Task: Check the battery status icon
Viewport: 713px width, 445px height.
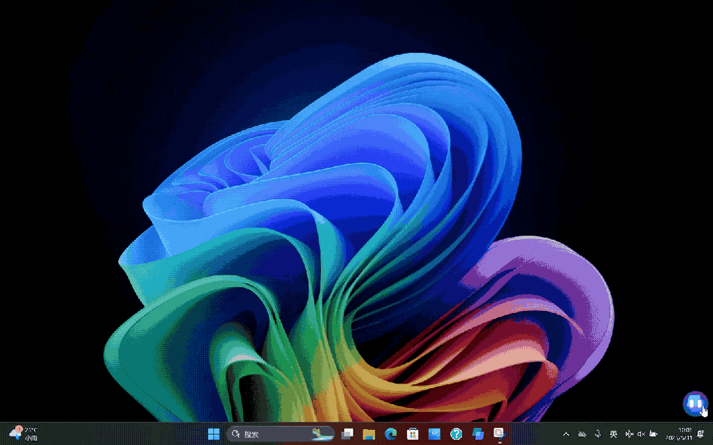Action: [x=654, y=434]
